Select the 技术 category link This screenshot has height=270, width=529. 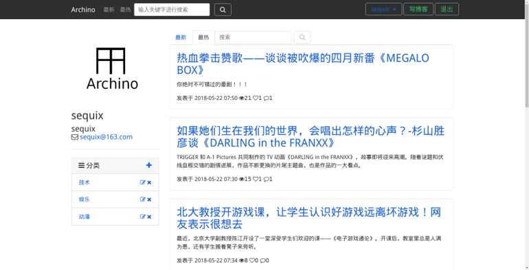click(85, 182)
